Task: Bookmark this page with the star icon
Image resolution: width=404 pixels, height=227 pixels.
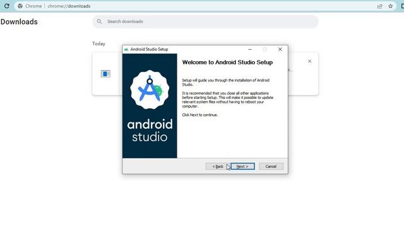Action: (390, 6)
